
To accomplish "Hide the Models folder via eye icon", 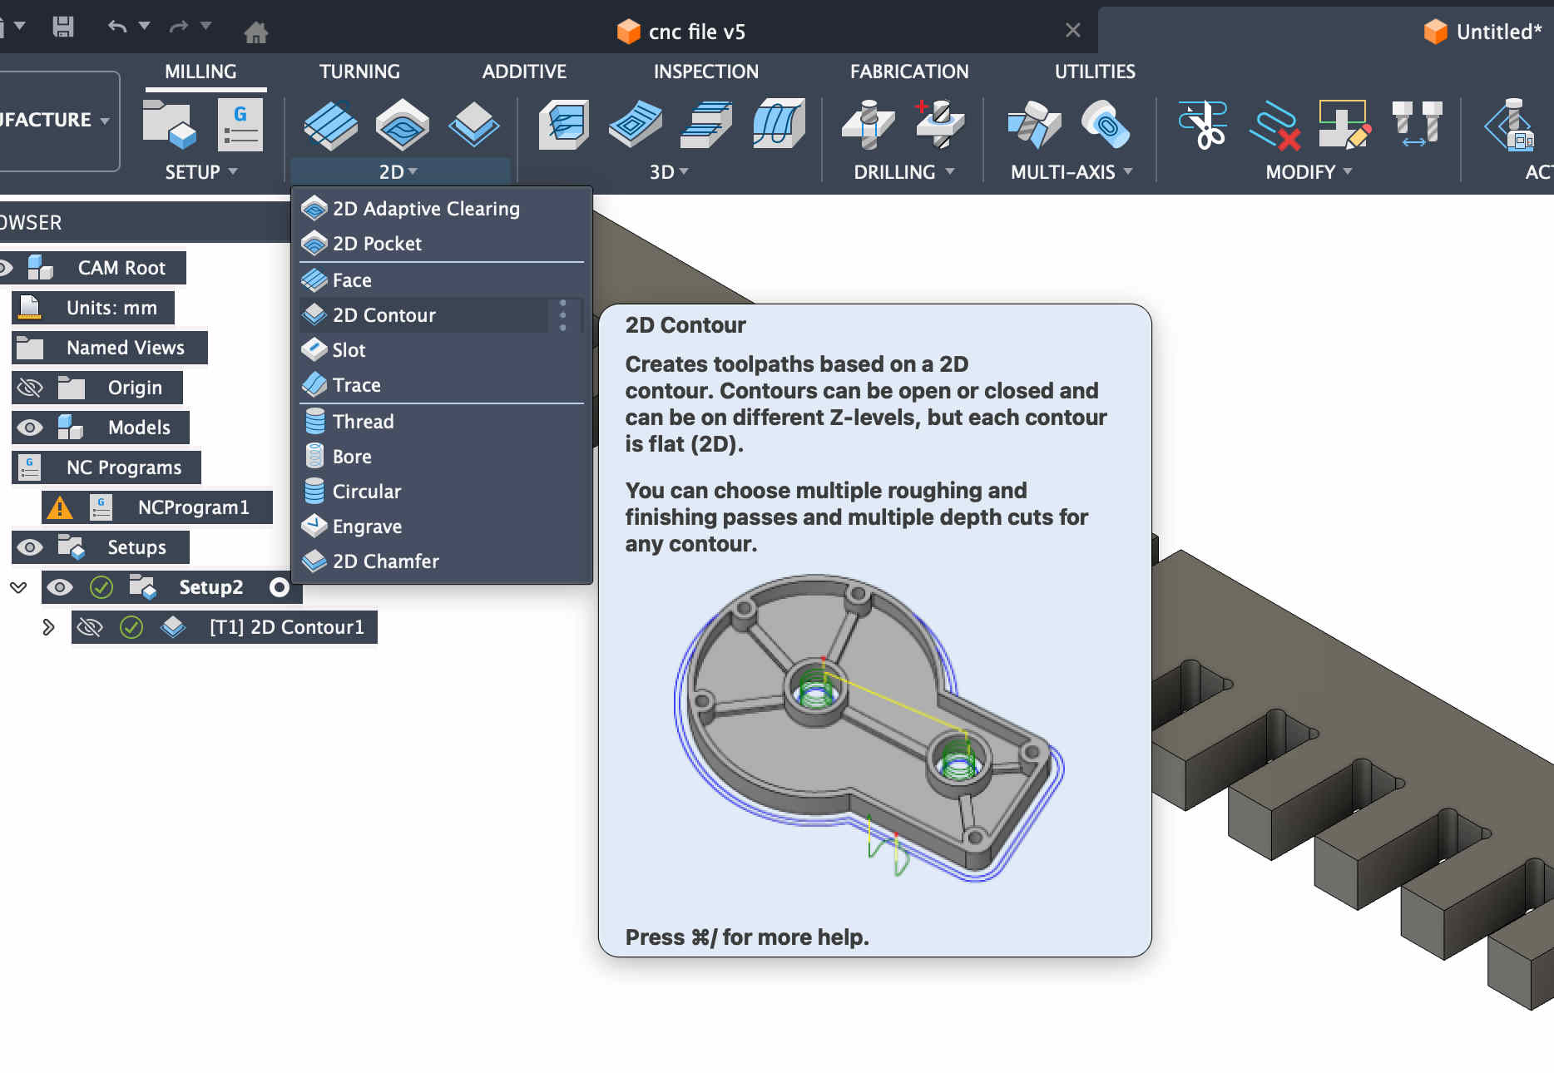I will click(30, 428).
